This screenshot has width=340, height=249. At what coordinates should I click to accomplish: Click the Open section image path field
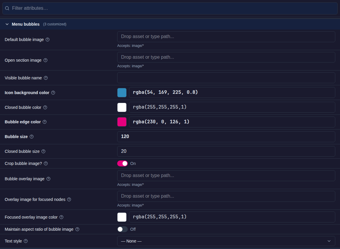coord(226,57)
